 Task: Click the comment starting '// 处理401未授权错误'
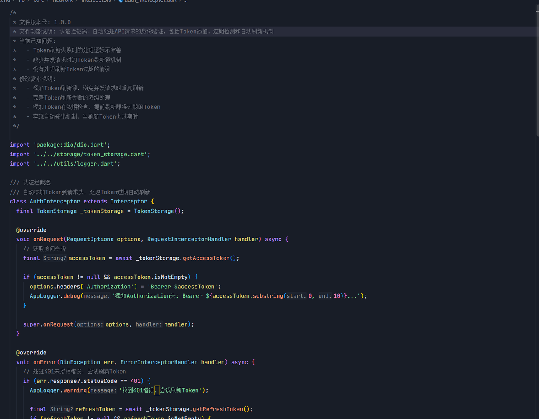75,372
